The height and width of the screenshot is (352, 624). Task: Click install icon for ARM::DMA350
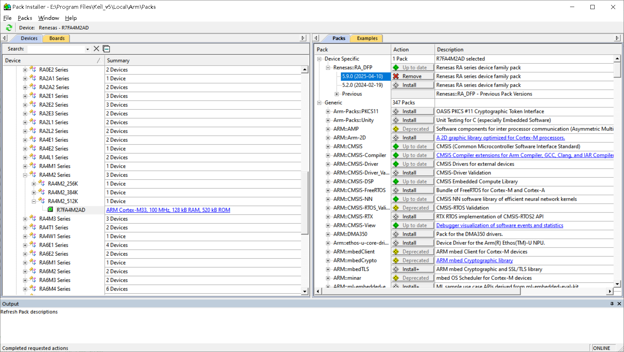coord(396,234)
